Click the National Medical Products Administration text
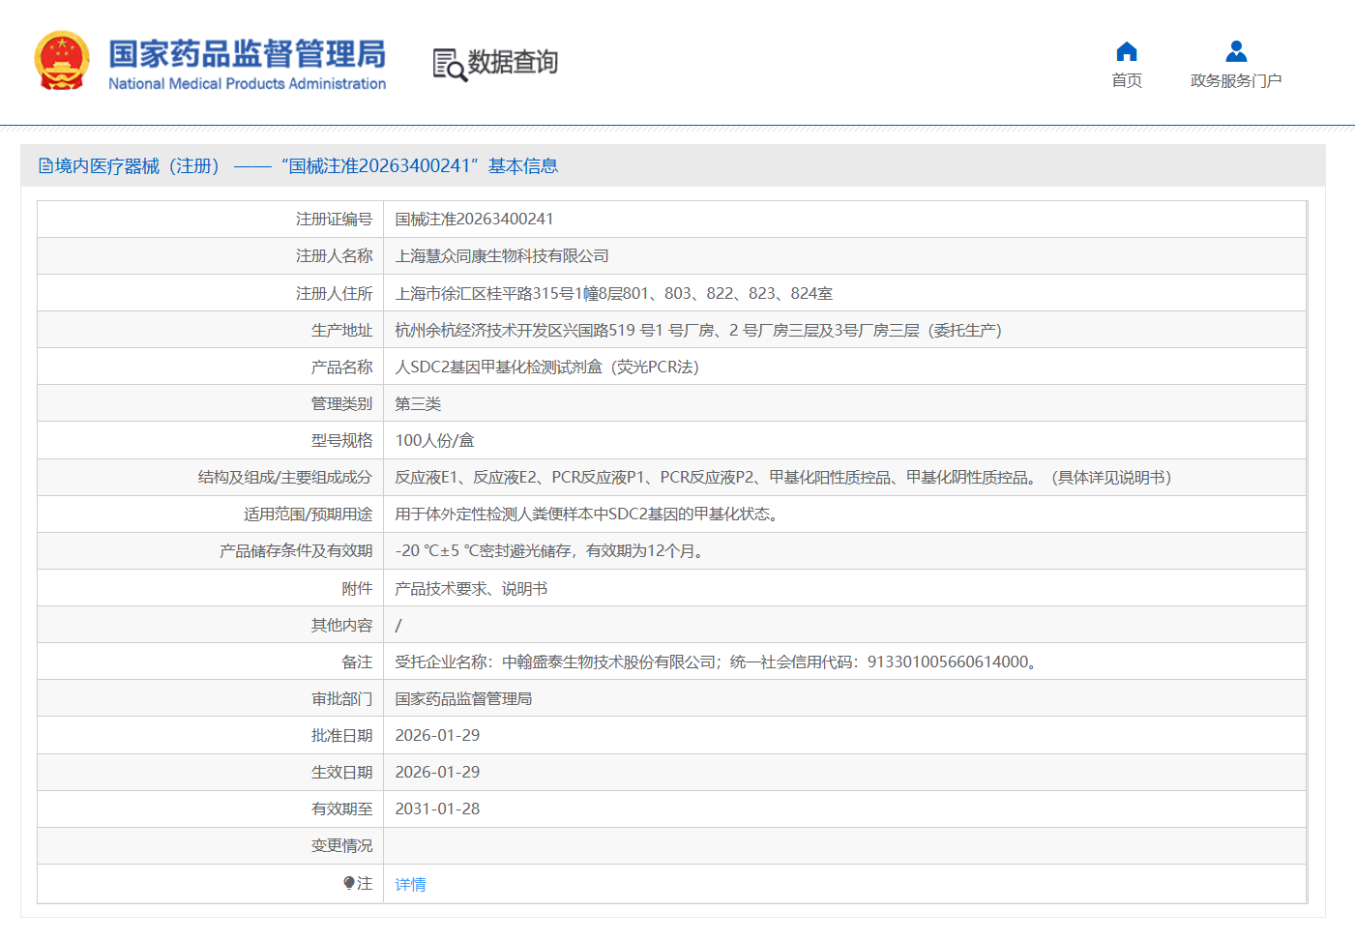This screenshot has height=941, width=1355. (x=247, y=84)
